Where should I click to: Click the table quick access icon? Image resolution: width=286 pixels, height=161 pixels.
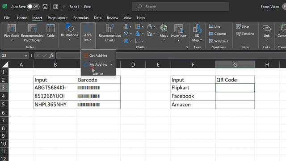pos(56,7)
